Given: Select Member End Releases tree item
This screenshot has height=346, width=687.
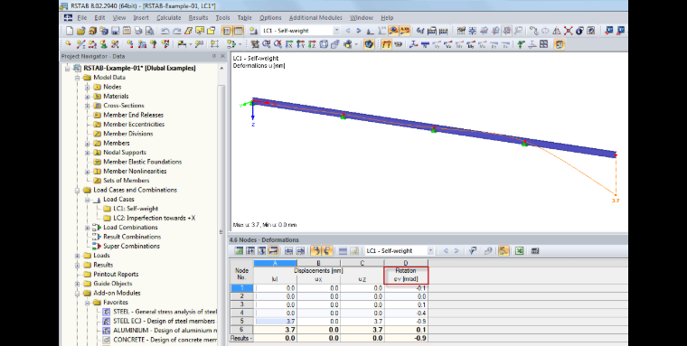Looking at the screenshot, I should click(x=133, y=116).
